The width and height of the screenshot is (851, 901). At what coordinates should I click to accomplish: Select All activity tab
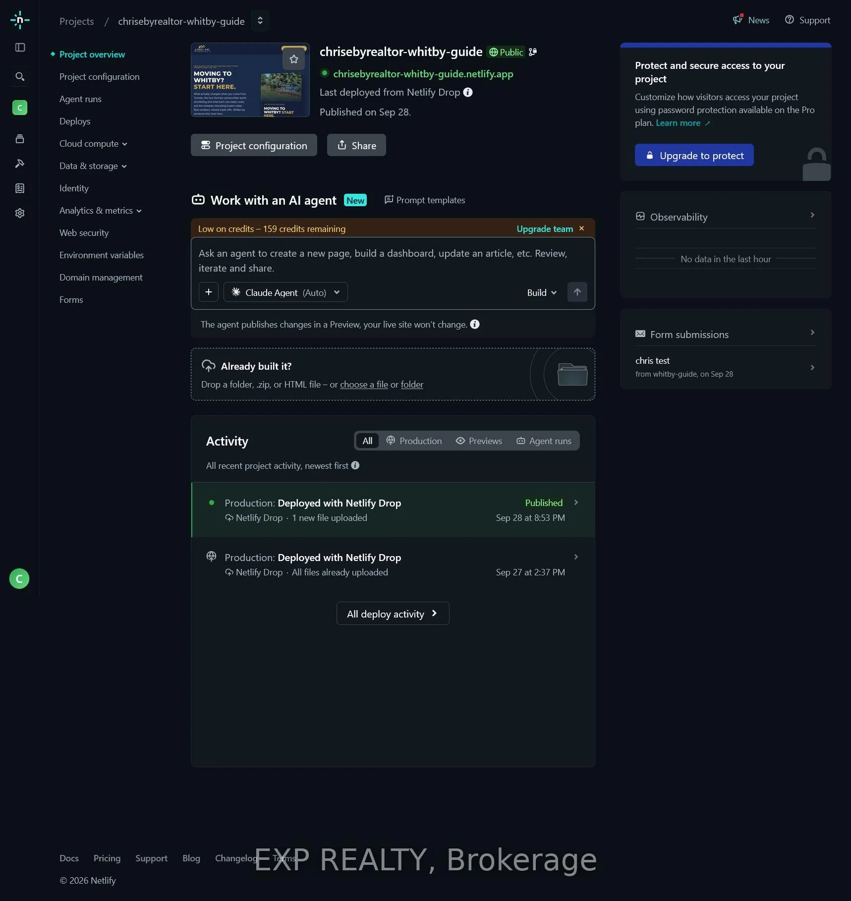367,441
